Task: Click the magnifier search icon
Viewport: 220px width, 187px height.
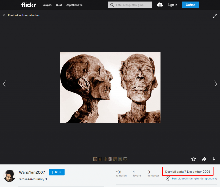Action: click(x=112, y=5)
